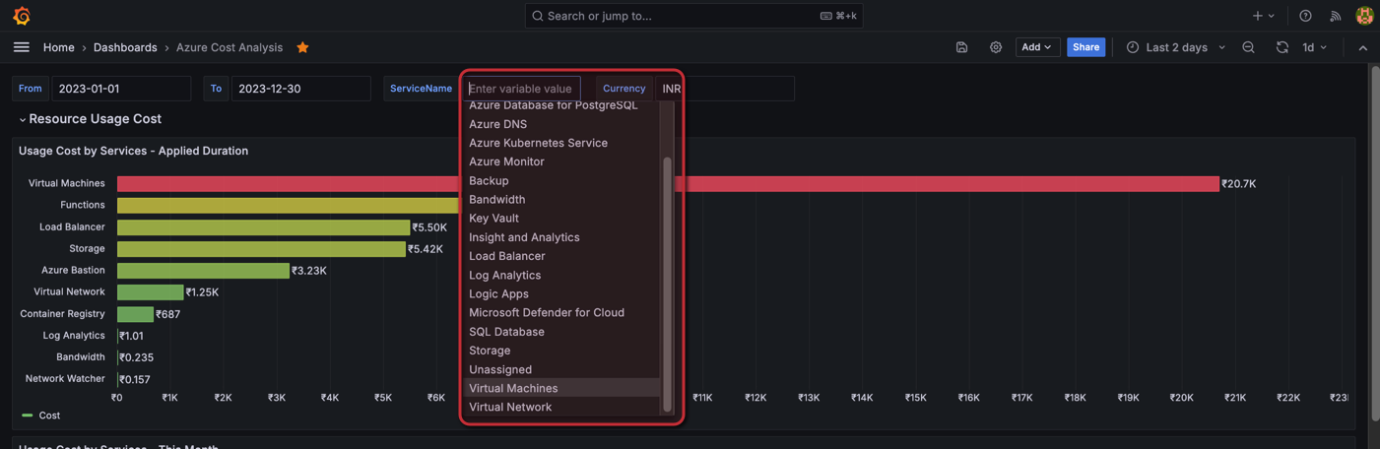The width and height of the screenshot is (1380, 449).
Task: Click the dropdown list scrollbar
Action: pos(667,284)
